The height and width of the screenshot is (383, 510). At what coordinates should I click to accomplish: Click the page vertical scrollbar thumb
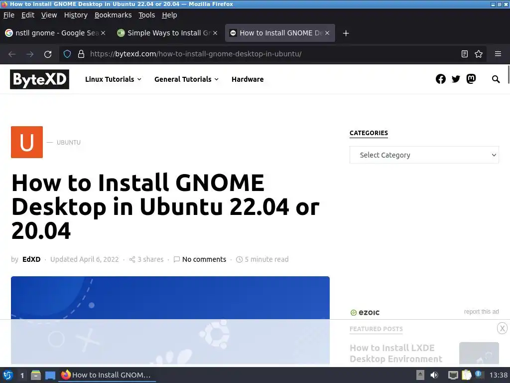(x=508, y=75)
